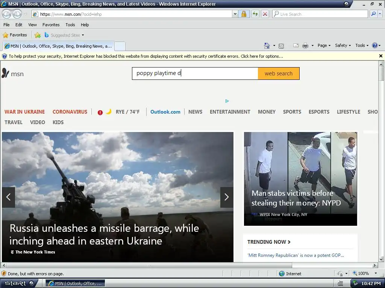Open the address bar URL dropdown
The width and height of the screenshot is (385, 288).
coord(235,14)
